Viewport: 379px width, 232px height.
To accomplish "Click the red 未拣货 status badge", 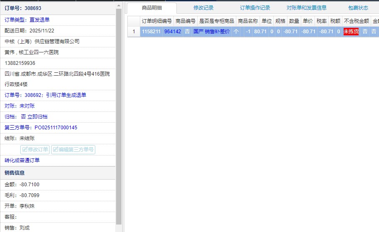I will (351, 32).
